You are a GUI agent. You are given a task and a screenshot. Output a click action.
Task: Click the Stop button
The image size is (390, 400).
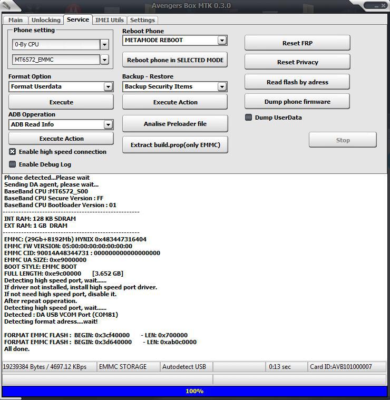click(x=343, y=140)
